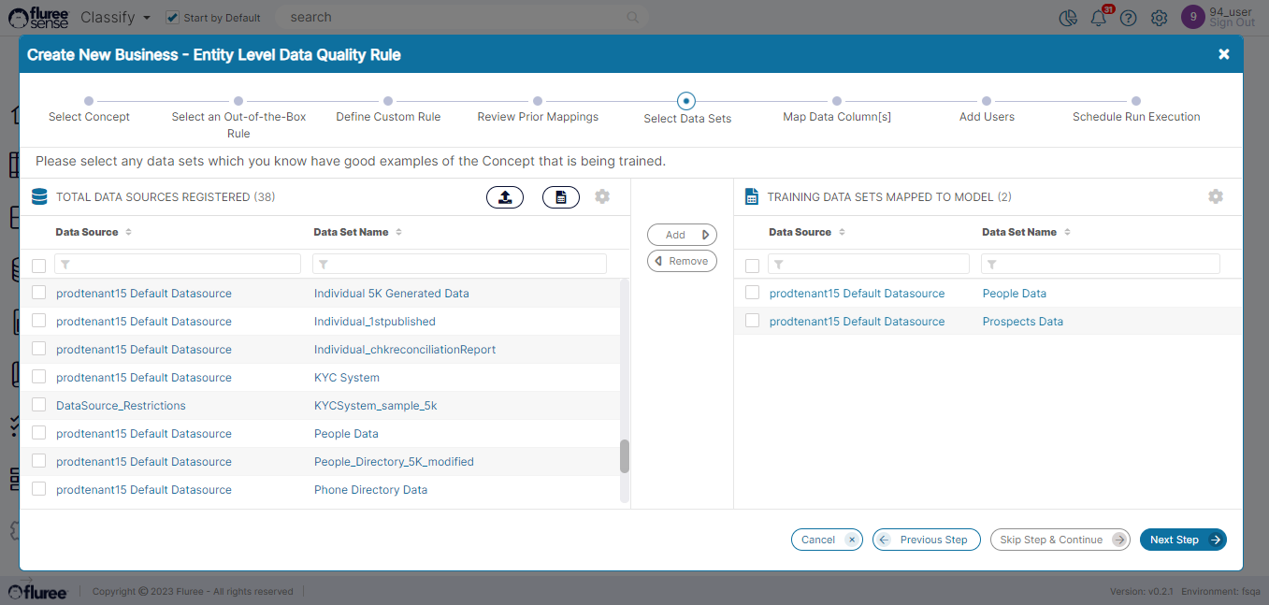The image size is (1269, 605).
Task: Click the upload data source icon button
Action: click(x=505, y=197)
